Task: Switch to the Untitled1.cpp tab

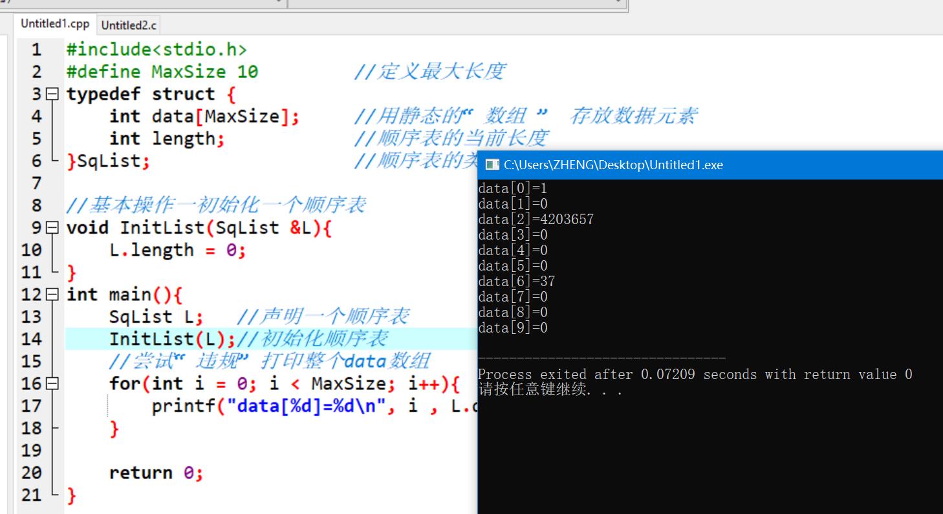Action: click(55, 24)
